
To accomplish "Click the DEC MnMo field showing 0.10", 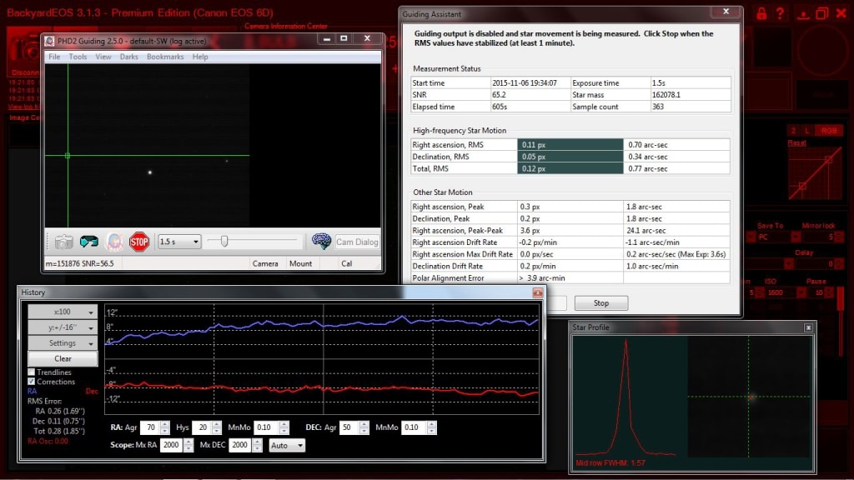I will pos(414,427).
